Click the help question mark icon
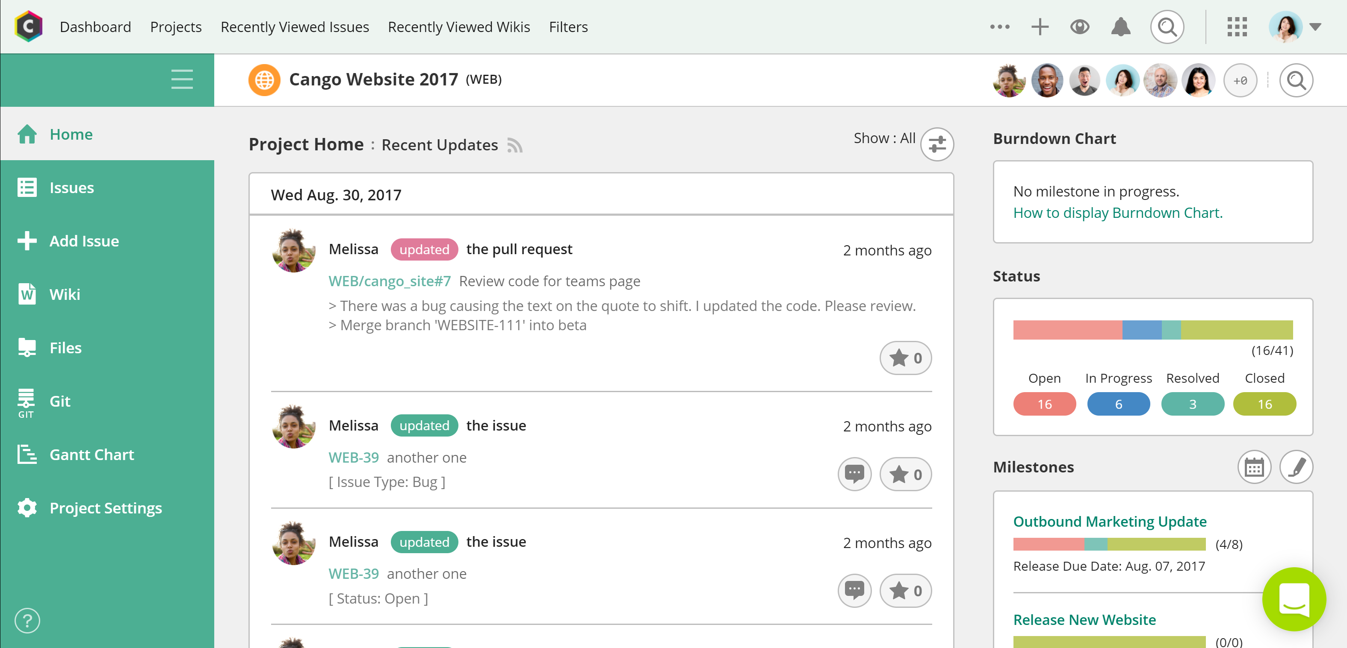Image resolution: width=1347 pixels, height=648 pixels. [27, 621]
